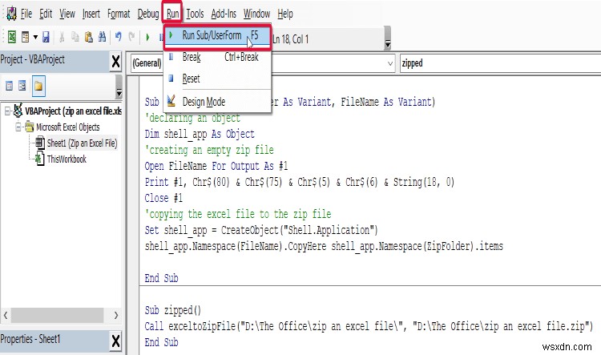Click the Insert UserForm toolbar icon
Viewport: 601px width, 355px height.
[26, 37]
